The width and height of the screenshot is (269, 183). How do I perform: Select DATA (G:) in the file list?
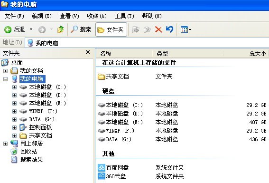[x=115, y=139]
